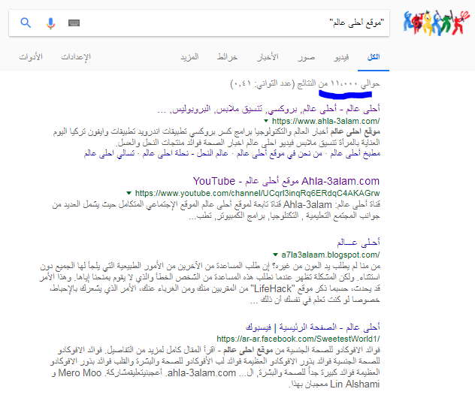Open sitelink تسالي احلى عالم

click(110, 154)
